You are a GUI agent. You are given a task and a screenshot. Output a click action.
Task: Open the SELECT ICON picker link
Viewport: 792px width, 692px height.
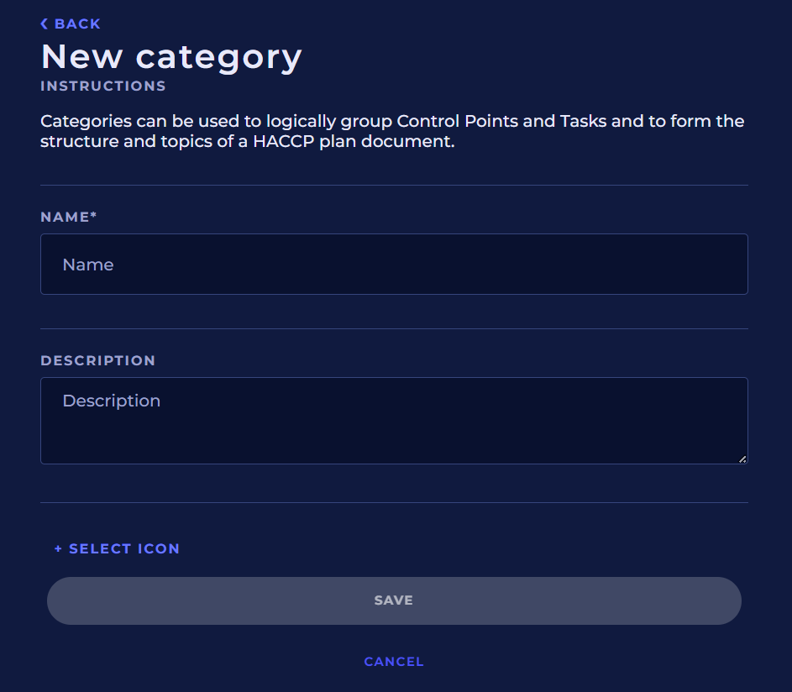coord(124,549)
